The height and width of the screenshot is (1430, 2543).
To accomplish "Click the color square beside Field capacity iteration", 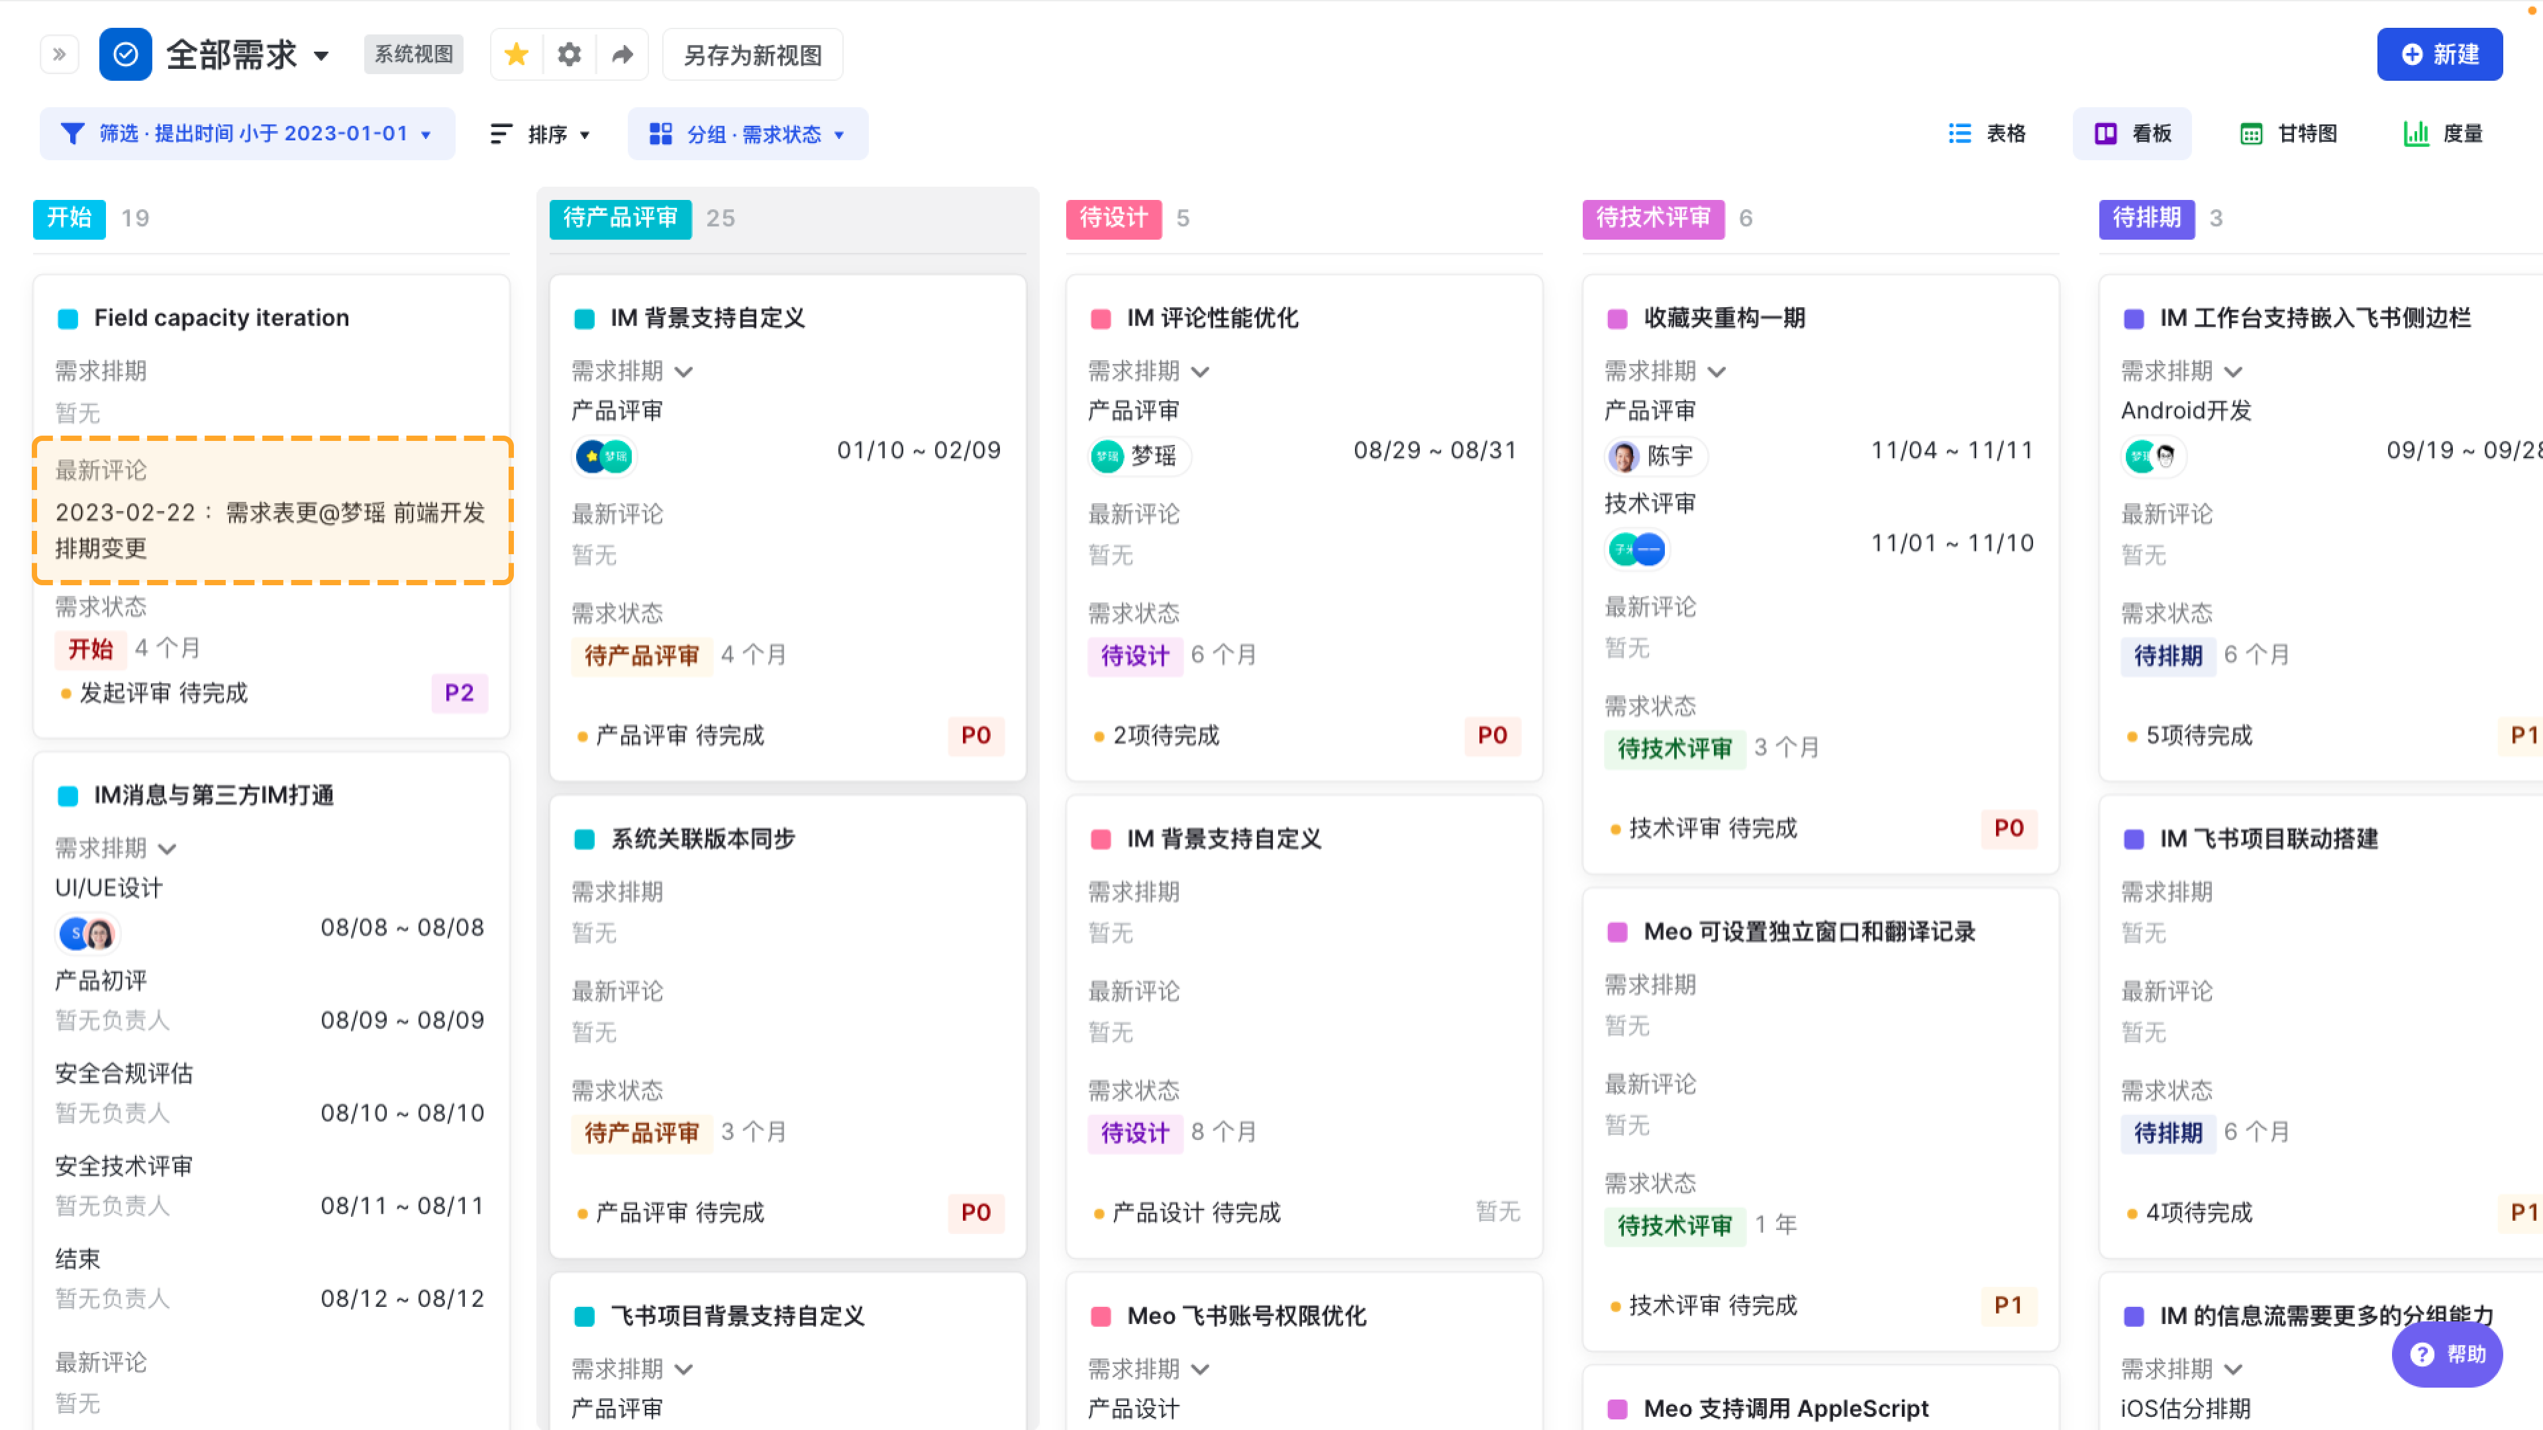I will [68, 318].
